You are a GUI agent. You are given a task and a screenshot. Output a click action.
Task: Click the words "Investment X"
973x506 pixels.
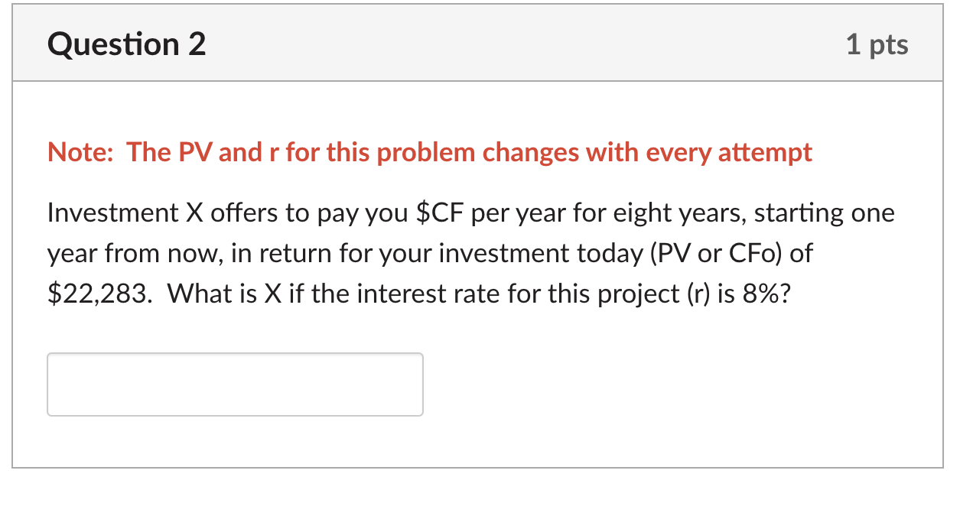coord(124,212)
